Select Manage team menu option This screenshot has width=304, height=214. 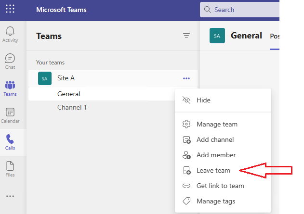pyautogui.click(x=217, y=124)
